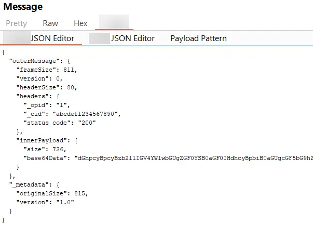Click the status_code value "200"
The width and height of the screenshot is (313, 225).
point(87,123)
